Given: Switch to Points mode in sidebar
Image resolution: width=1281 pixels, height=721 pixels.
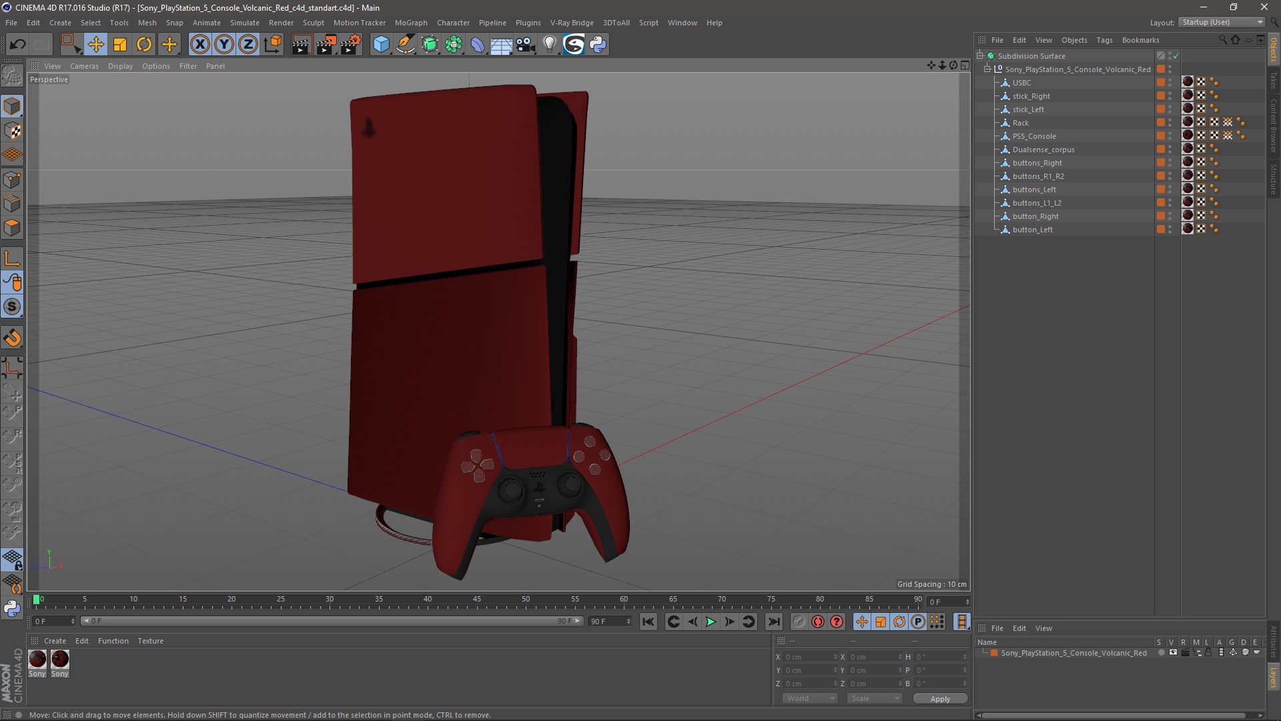Looking at the screenshot, I should click(x=12, y=179).
